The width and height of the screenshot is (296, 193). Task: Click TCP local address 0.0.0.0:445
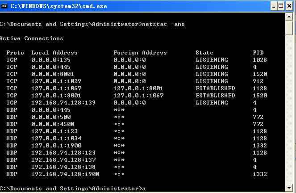point(51,67)
